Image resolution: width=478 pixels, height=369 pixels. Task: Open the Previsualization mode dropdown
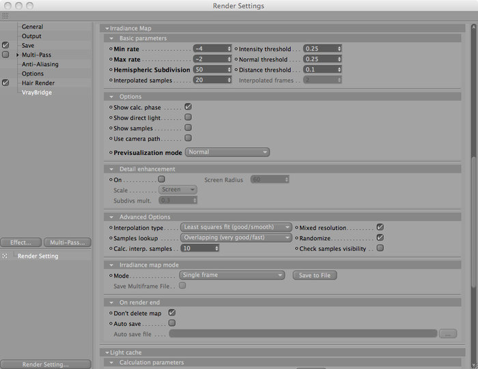[227, 152]
